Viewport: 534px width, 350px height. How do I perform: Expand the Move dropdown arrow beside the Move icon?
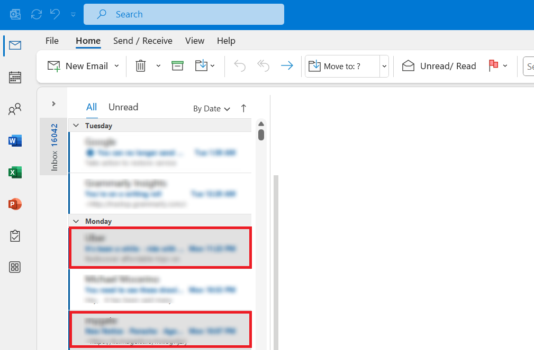click(213, 66)
